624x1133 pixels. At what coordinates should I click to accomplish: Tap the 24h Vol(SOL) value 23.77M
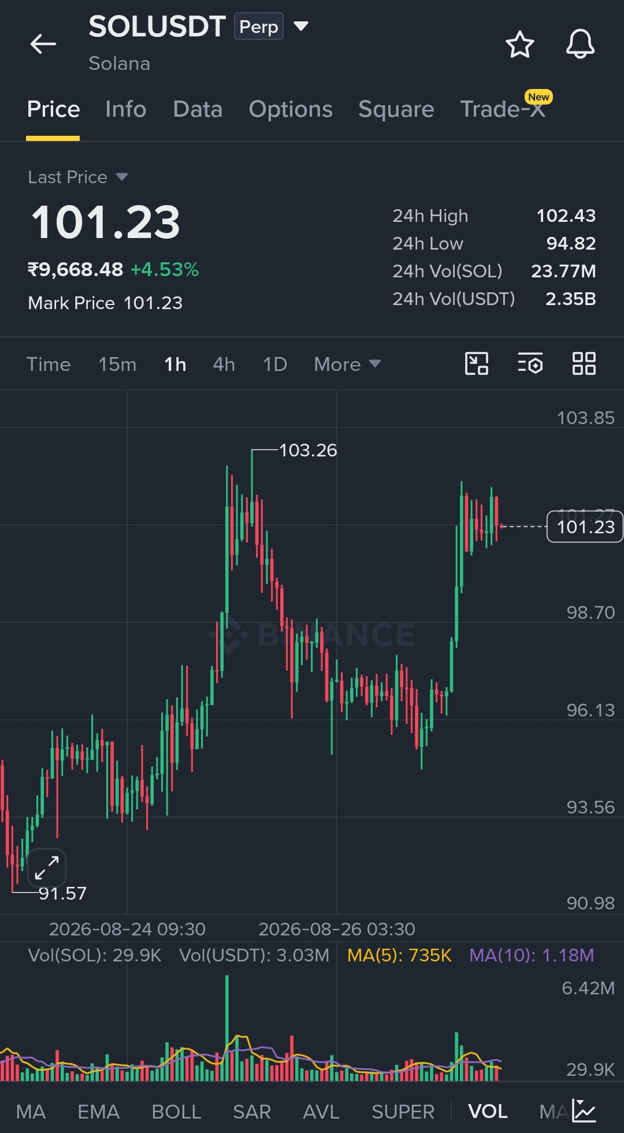[563, 271]
